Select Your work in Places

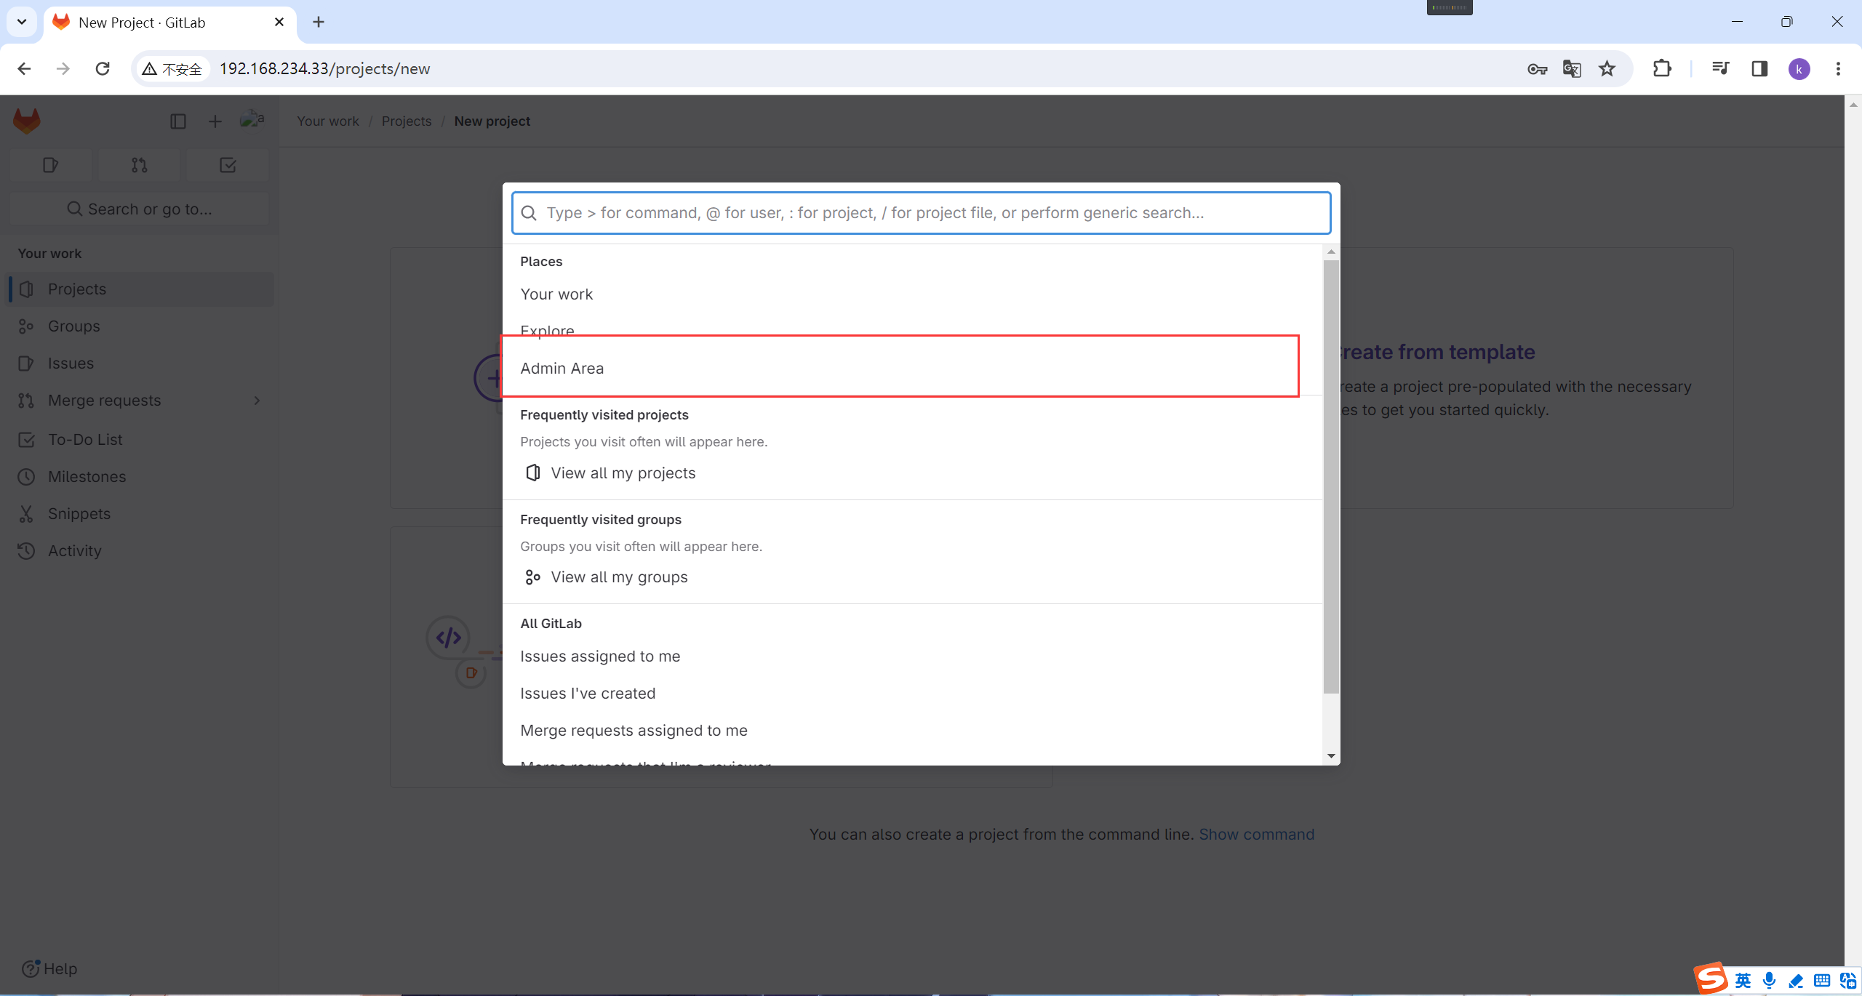tap(556, 294)
